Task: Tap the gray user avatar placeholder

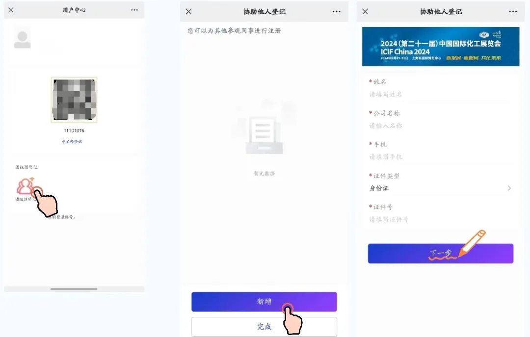Action: (x=22, y=39)
